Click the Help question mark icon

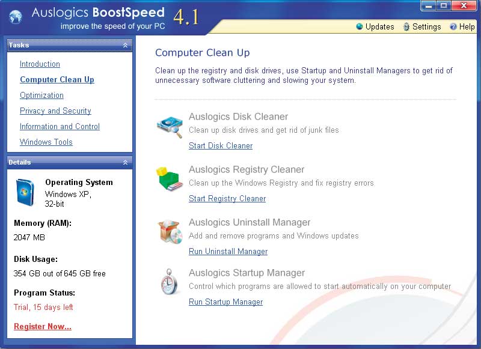coord(453,26)
